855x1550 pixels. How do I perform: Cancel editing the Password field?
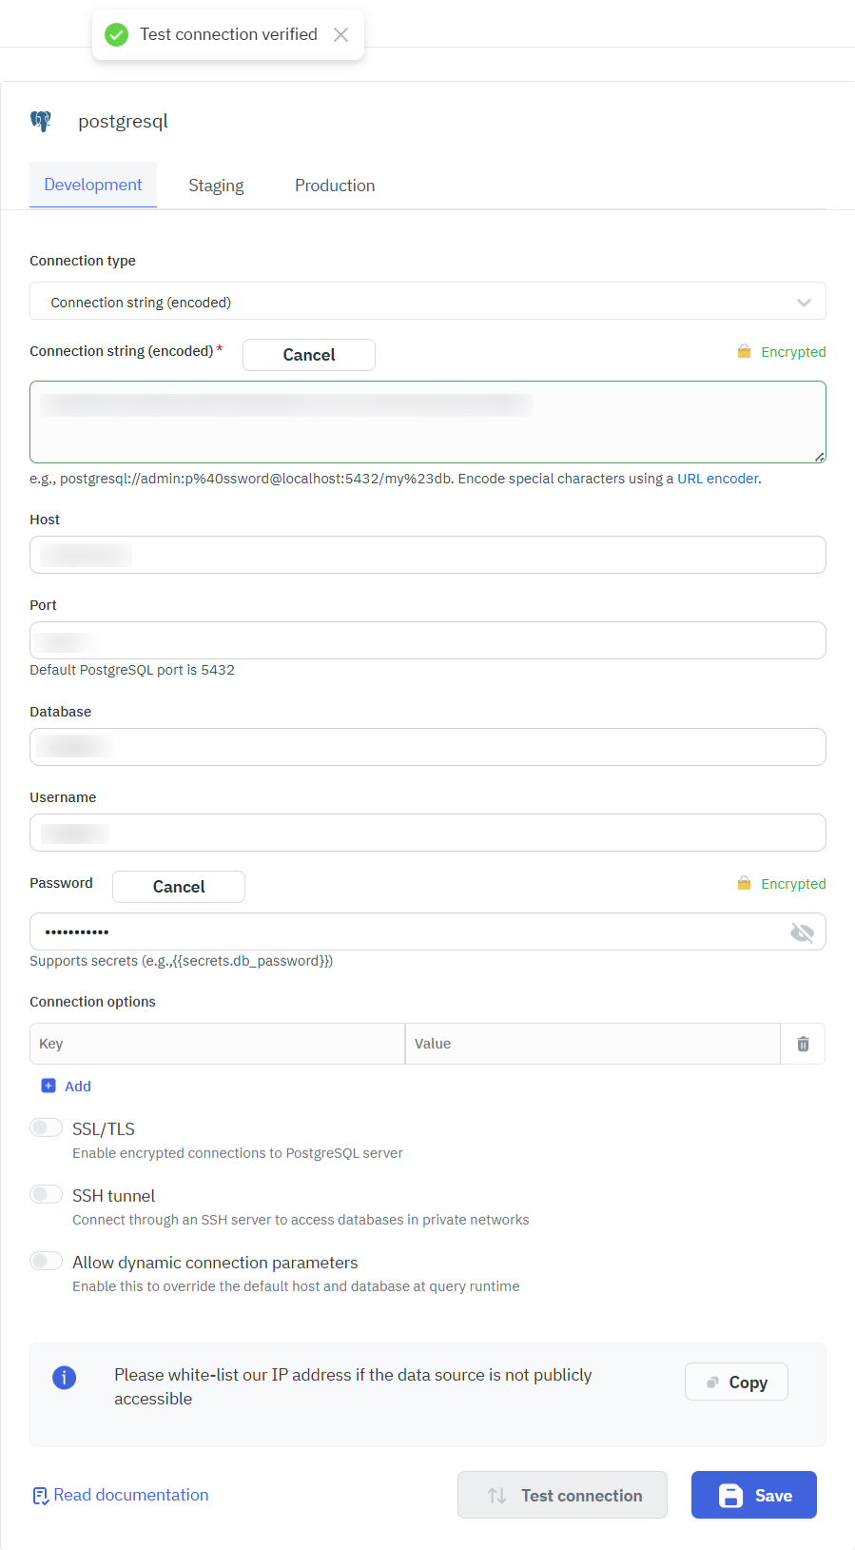tap(178, 886)
